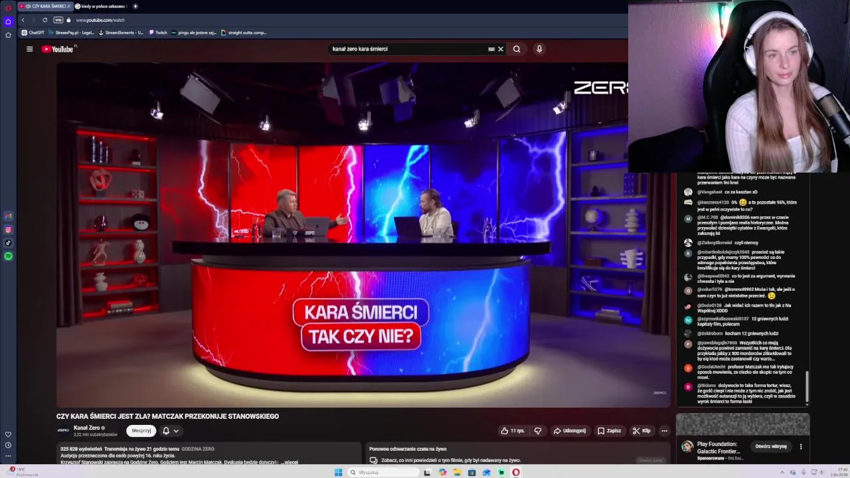Open Spotify in the Opera sidebar
The image size is (850, 478).
[8, 256]
